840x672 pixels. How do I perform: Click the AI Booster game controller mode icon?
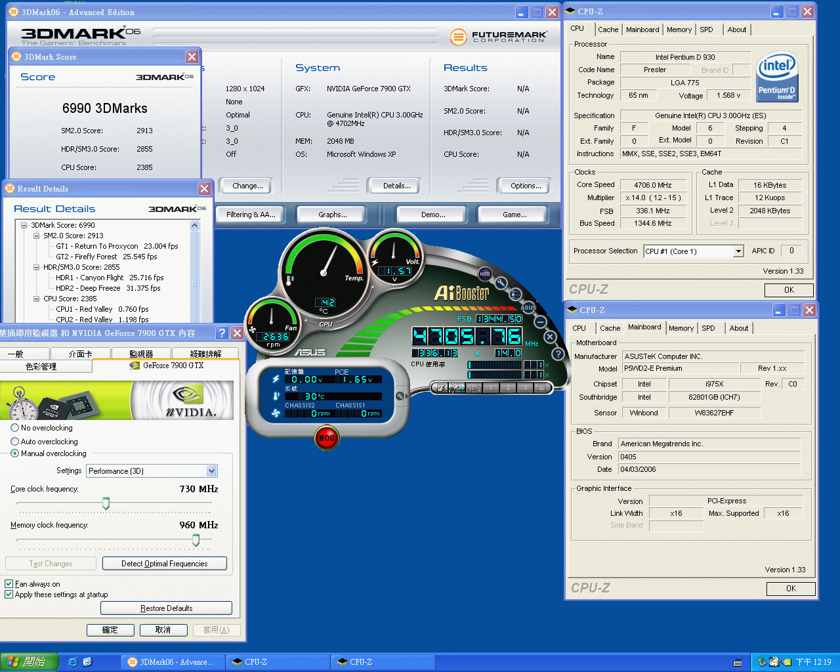[x=457, y=388]
